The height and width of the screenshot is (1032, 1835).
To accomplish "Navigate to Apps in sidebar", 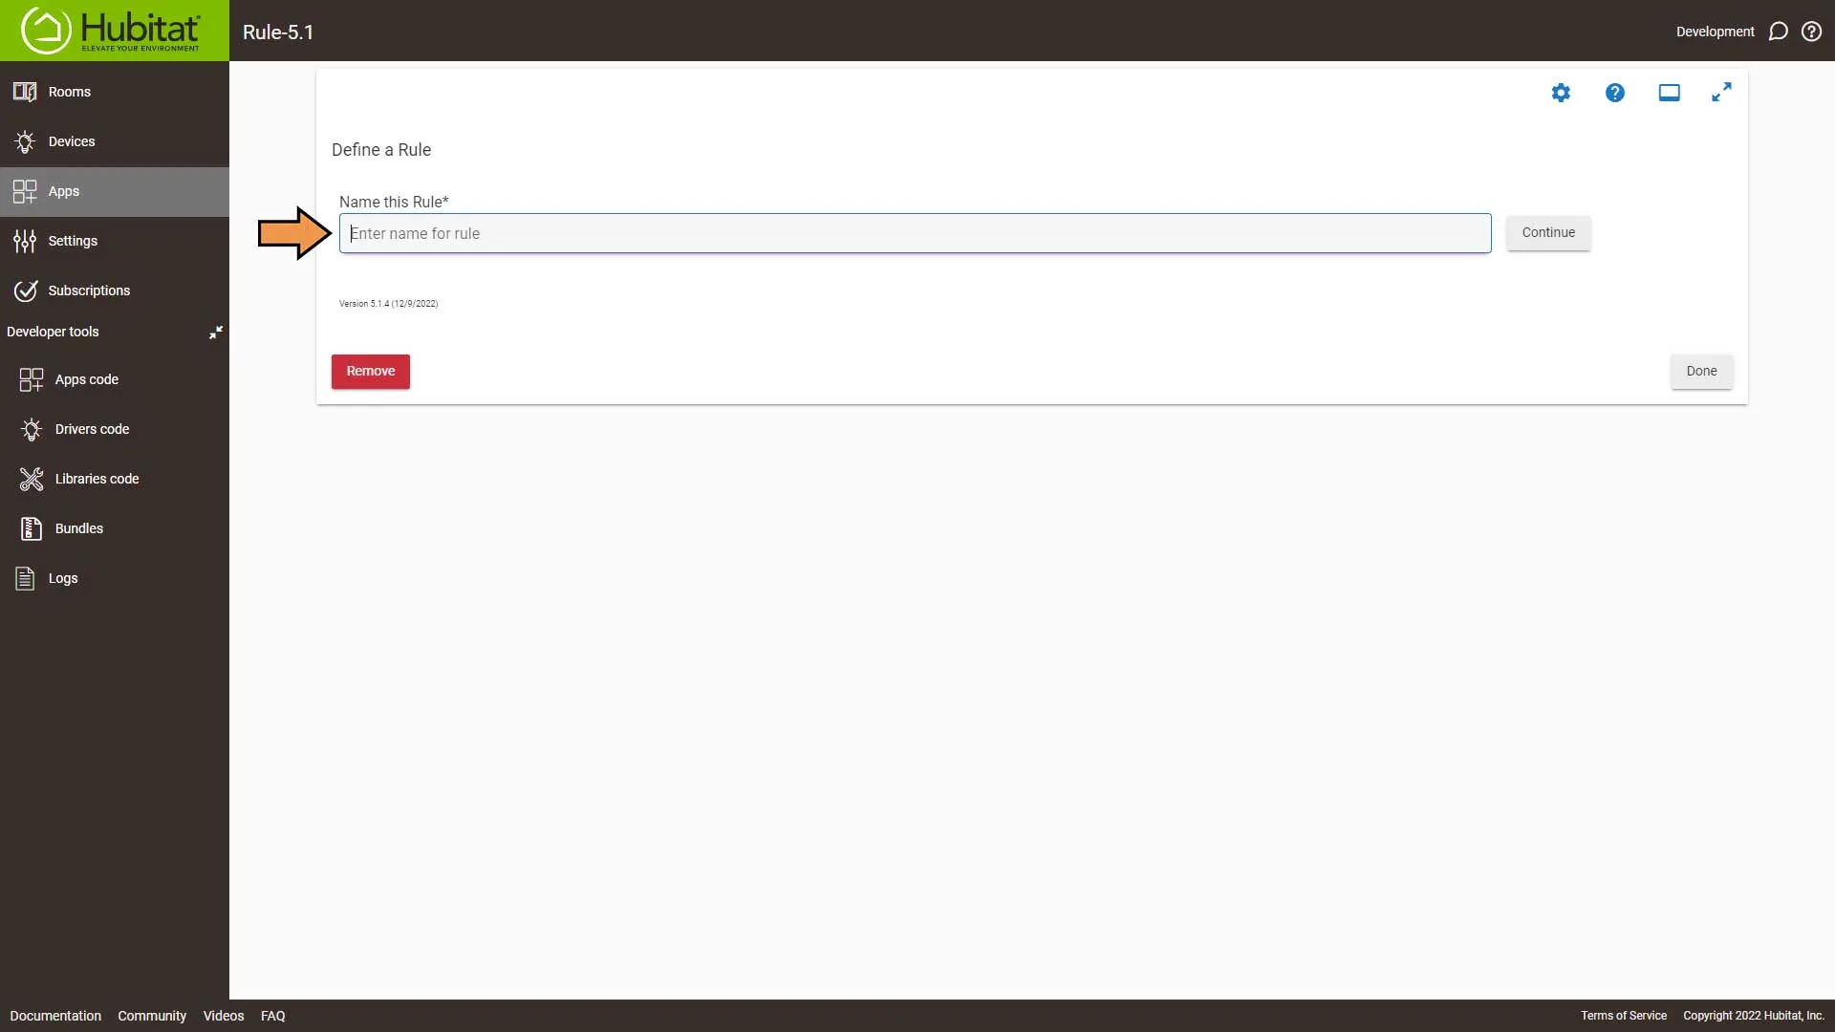I will 63,191.
